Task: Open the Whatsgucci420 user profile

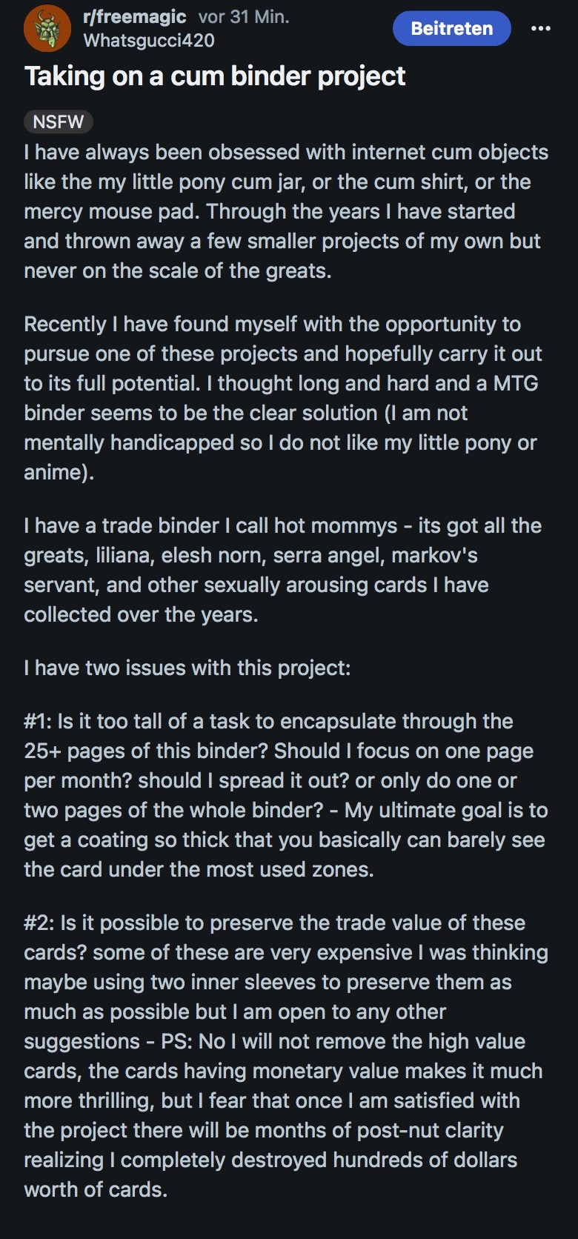Action: click(x=149, y=41)
